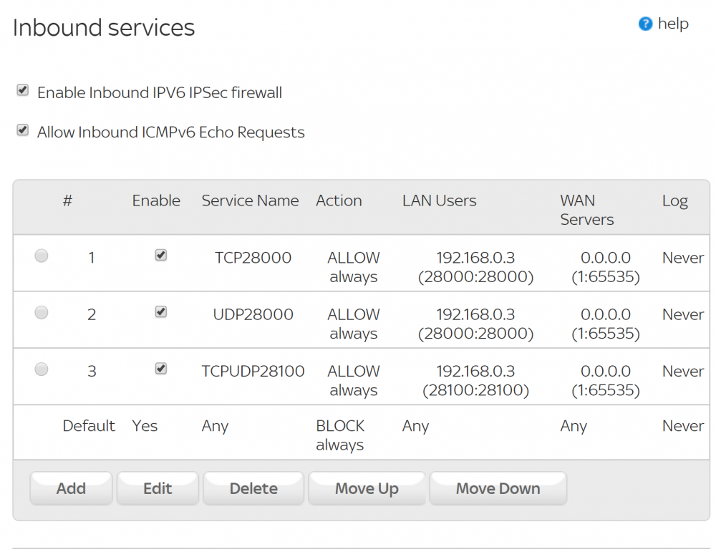Toggle Allow Inbound ICMPv6 Echo Requests checkbox

(x=23, y=130)
